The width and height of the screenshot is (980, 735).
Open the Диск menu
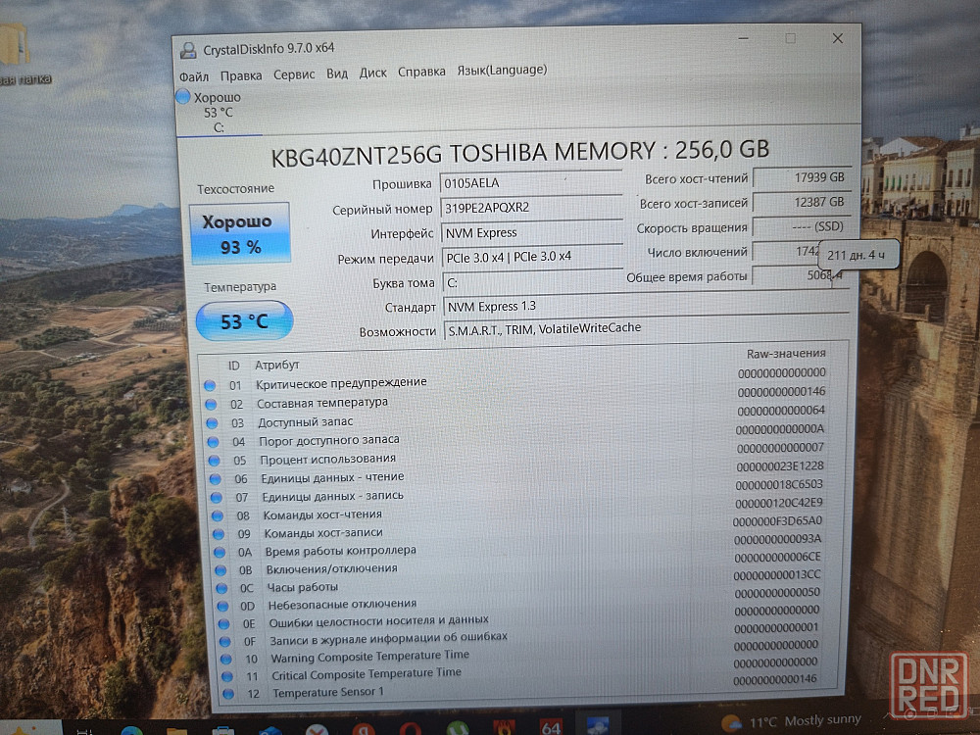(372, 73)
